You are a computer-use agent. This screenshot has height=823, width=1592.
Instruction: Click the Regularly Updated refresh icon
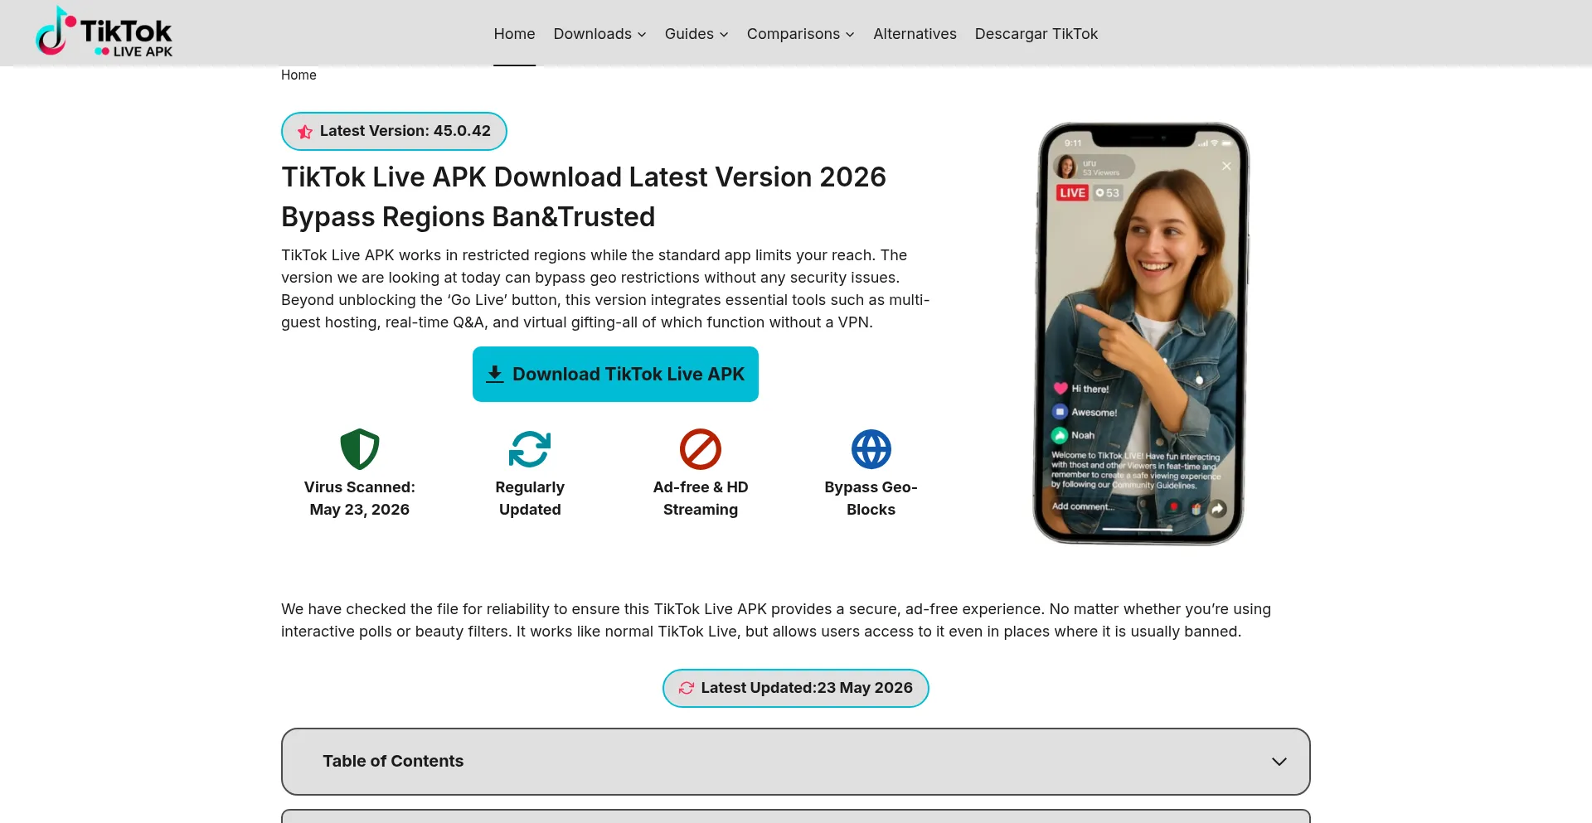[x=530, y=449]
